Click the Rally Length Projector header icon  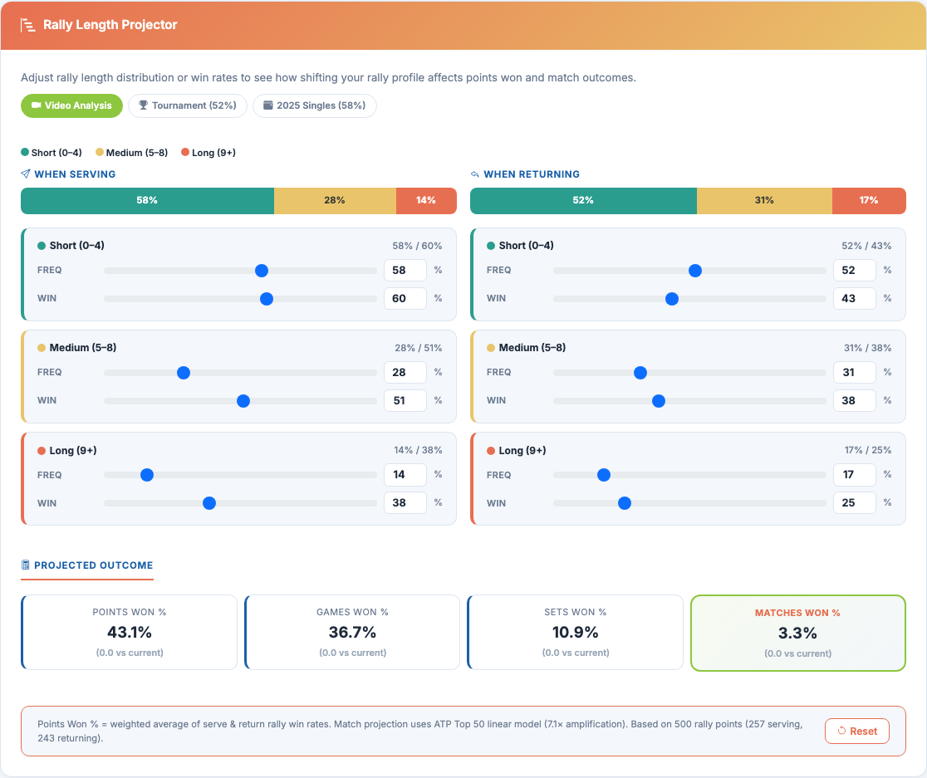pyautogui.click(x=28, y=25)
